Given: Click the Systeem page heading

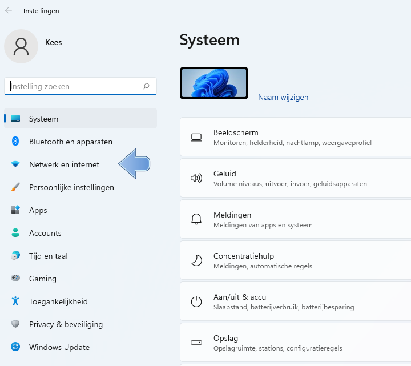Looking at the screenshot, I should pos(209,40).
